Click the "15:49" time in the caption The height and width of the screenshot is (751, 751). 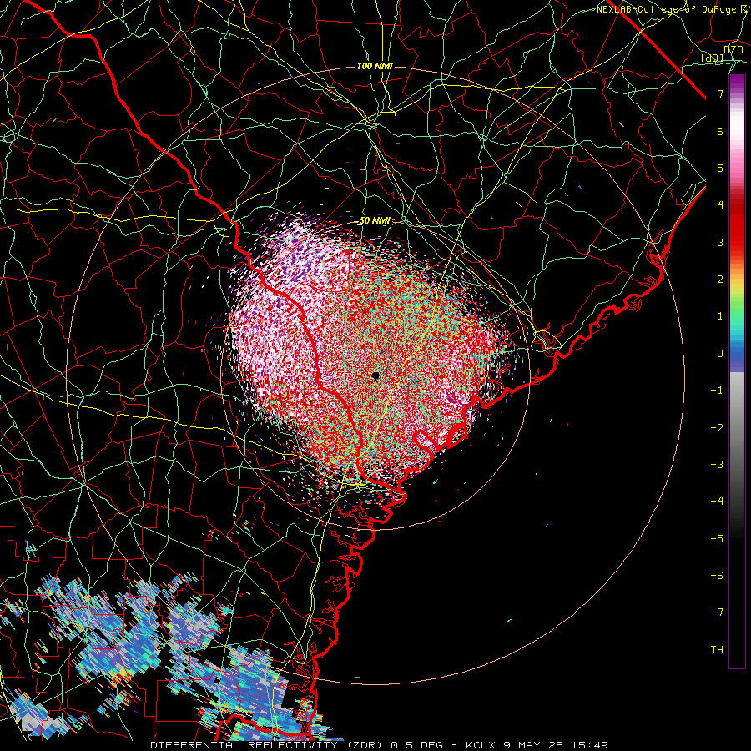click(x=589, y=745)
